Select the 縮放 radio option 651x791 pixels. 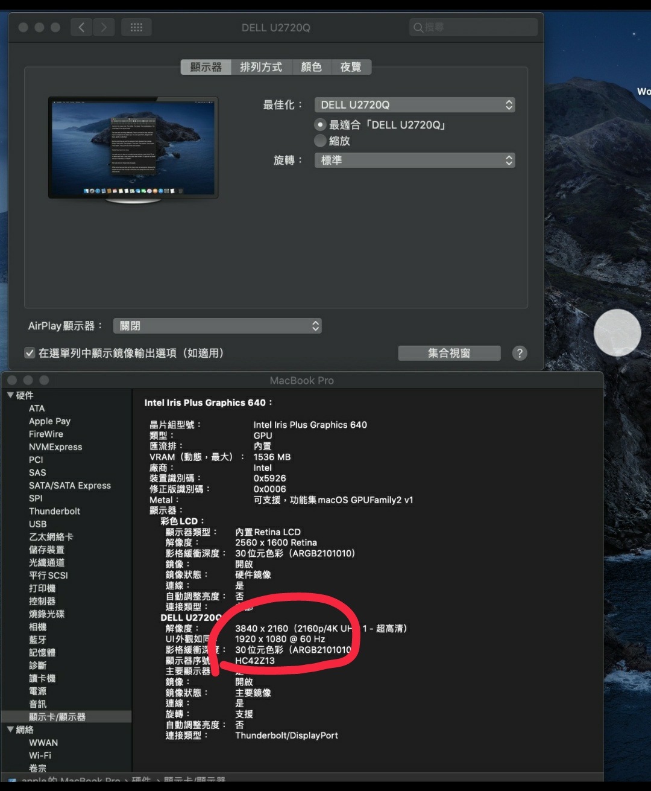(x=321, y=141)
